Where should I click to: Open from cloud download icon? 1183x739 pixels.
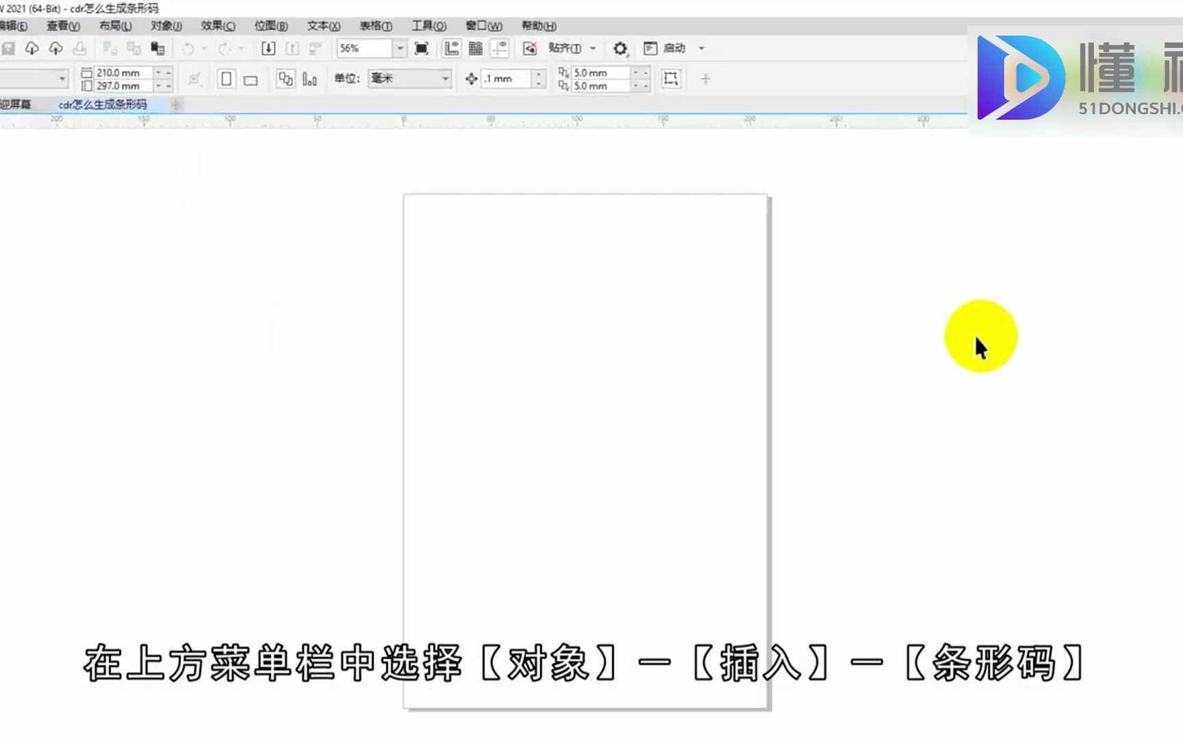31,49
